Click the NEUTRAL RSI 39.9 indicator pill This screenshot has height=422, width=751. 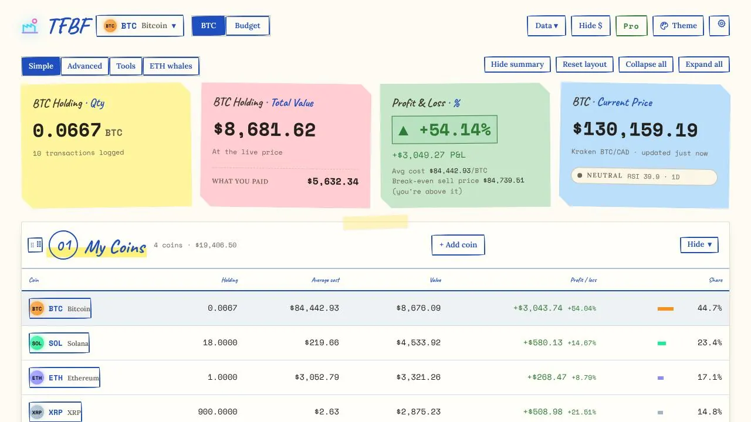pyautogui.click(x=644, y=176)
